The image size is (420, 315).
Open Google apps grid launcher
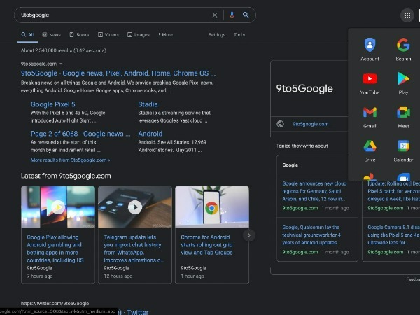pyautogui.click(x=407, y=15)
